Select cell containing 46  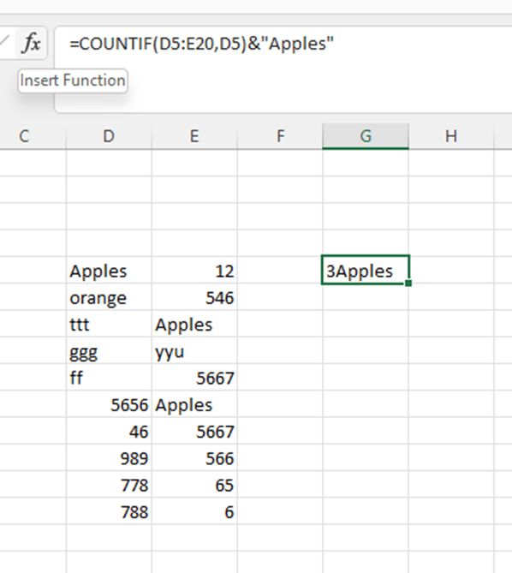[109, 431]
